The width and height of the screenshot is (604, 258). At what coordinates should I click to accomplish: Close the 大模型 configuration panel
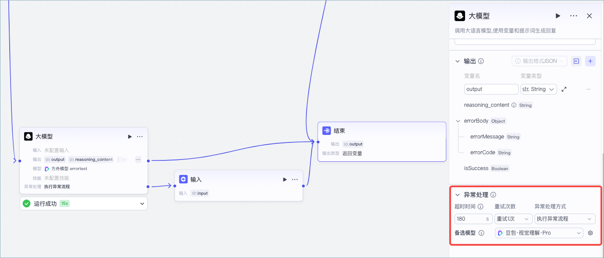[x=589, y=16]
